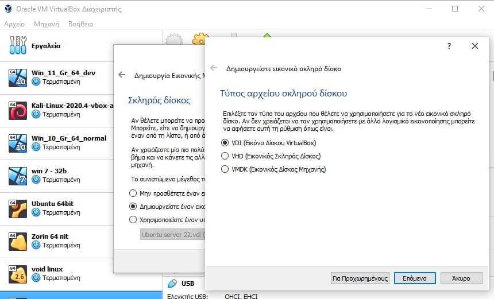Click the 'Zorin 64 nit' machine name
Viewport: 494px width, 299px height.
click(50, 236)
